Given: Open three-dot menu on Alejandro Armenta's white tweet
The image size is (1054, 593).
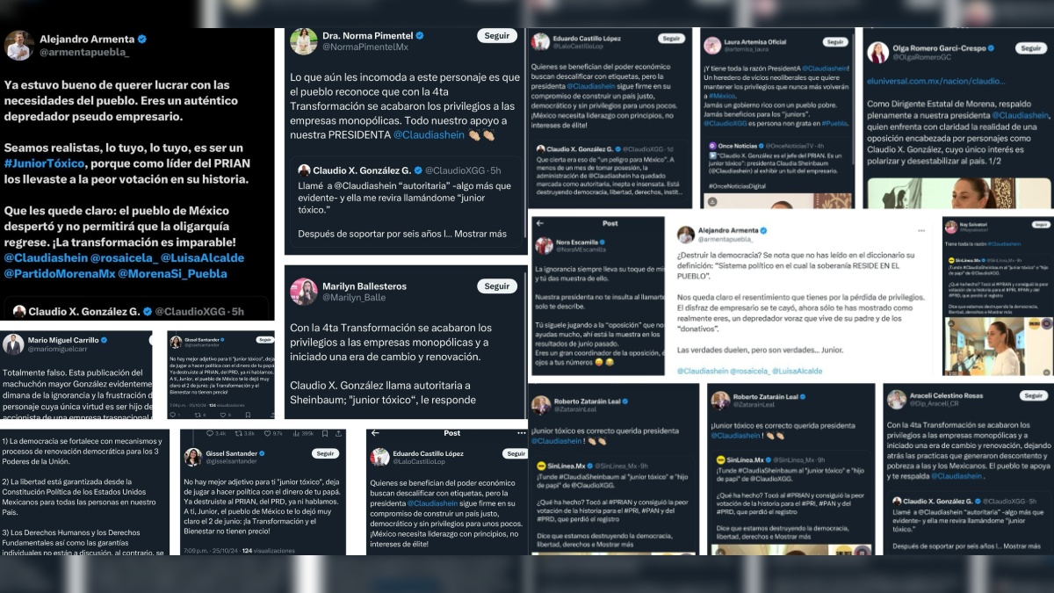Looking at the screenshot, I should [x=921, y=231].
